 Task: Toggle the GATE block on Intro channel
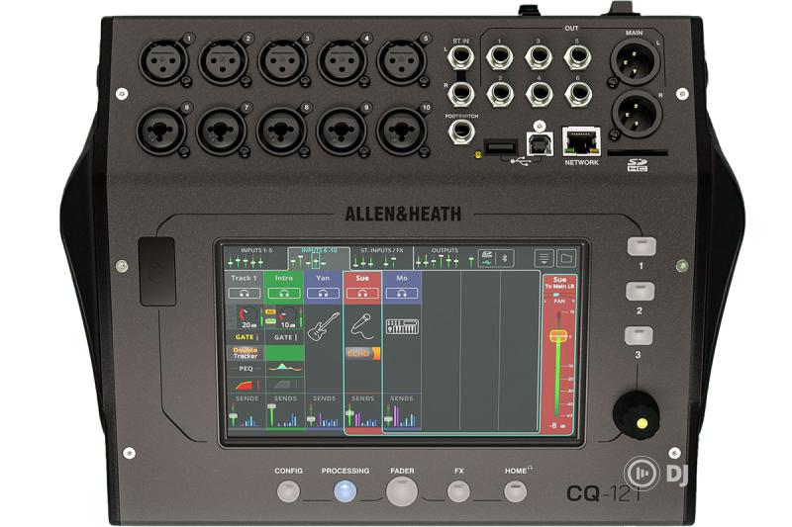[x=284, y=337]
